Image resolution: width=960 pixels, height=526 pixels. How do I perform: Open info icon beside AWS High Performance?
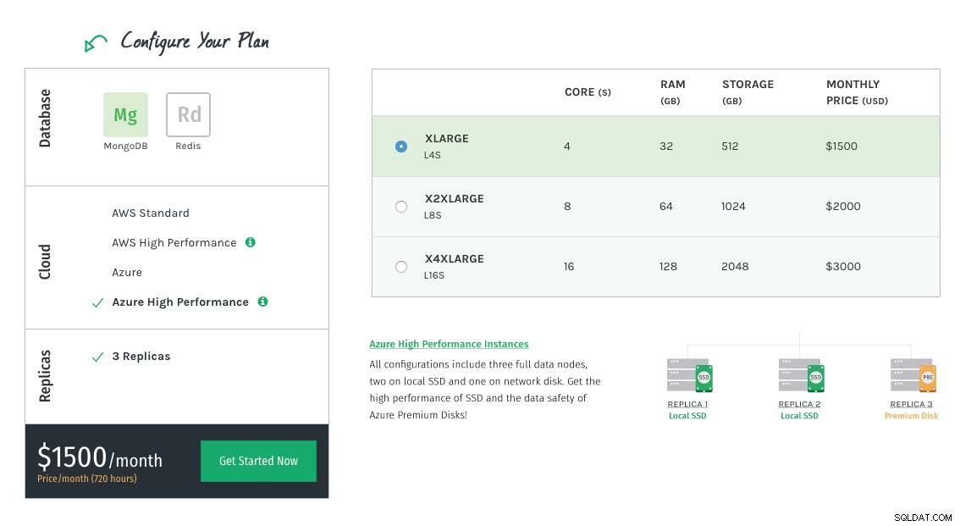click(x=251, y=242)
